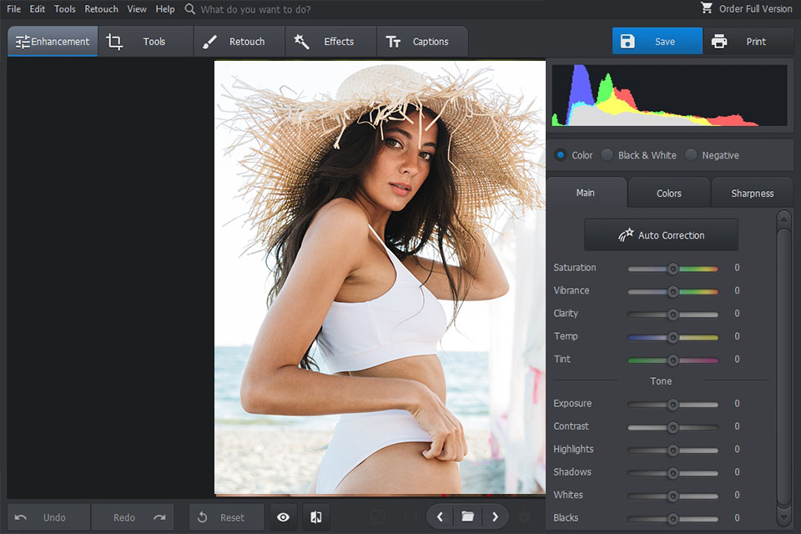This screenshot has height=534, width=801.
Task: Select the Color radio option
Action: coord(561,155)
